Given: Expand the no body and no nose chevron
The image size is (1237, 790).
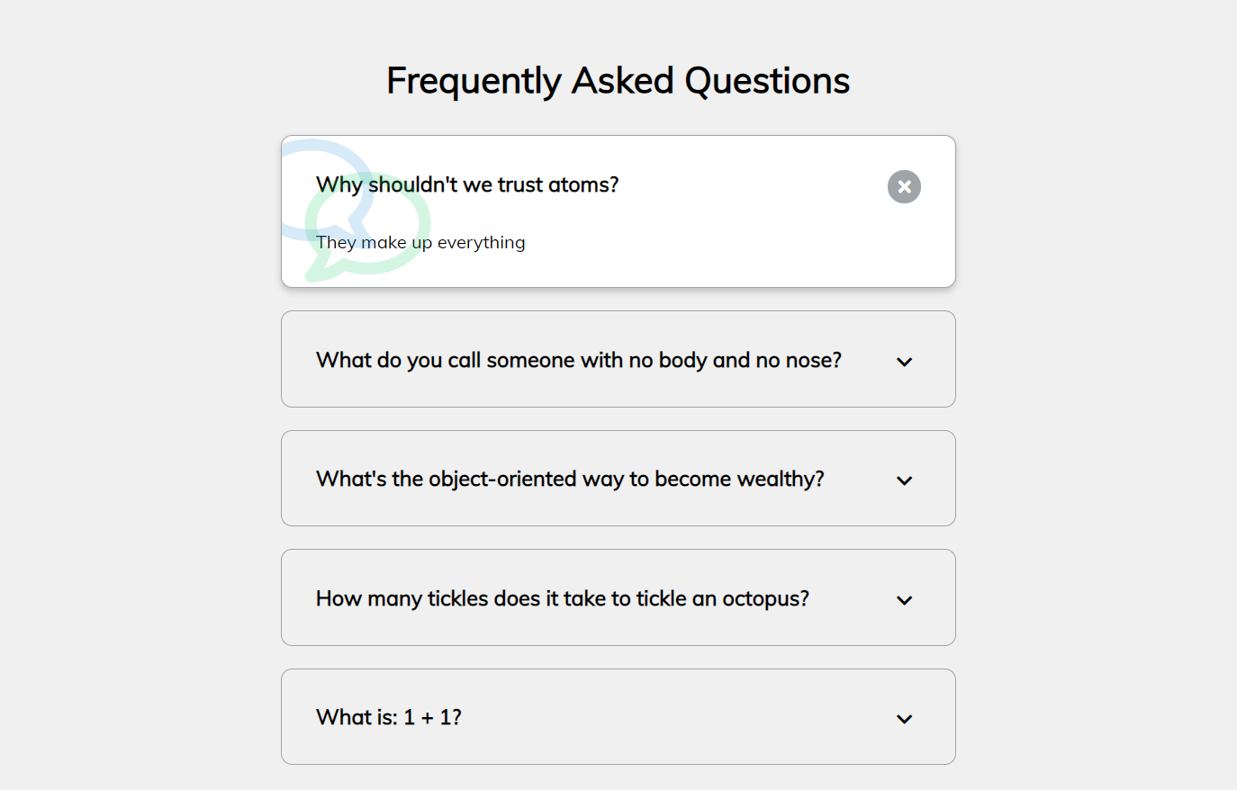Looking at the screenshot, I should 904,362.
